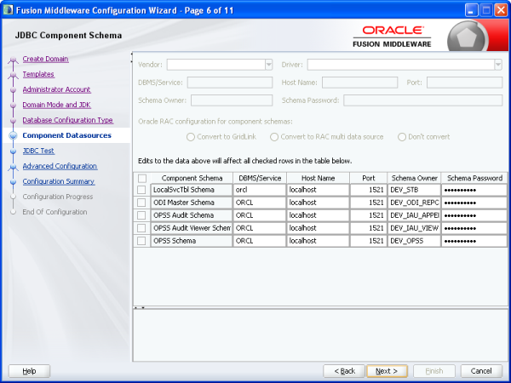
Task: Select Convert to GridLink radio option
Action: [x=192, y=137]
